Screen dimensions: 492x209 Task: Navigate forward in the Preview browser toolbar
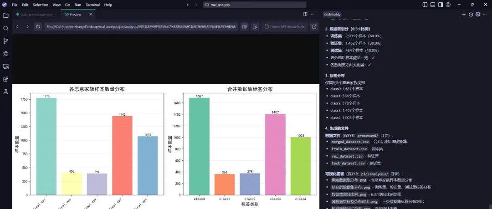pos(28,27)
